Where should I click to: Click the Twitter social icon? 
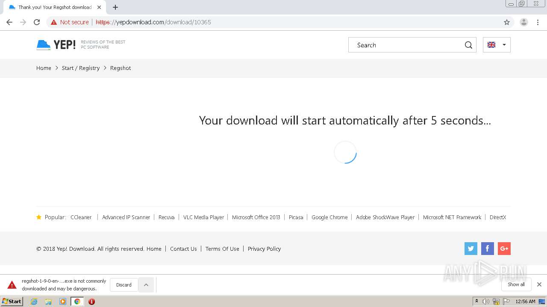click(471, 249)
